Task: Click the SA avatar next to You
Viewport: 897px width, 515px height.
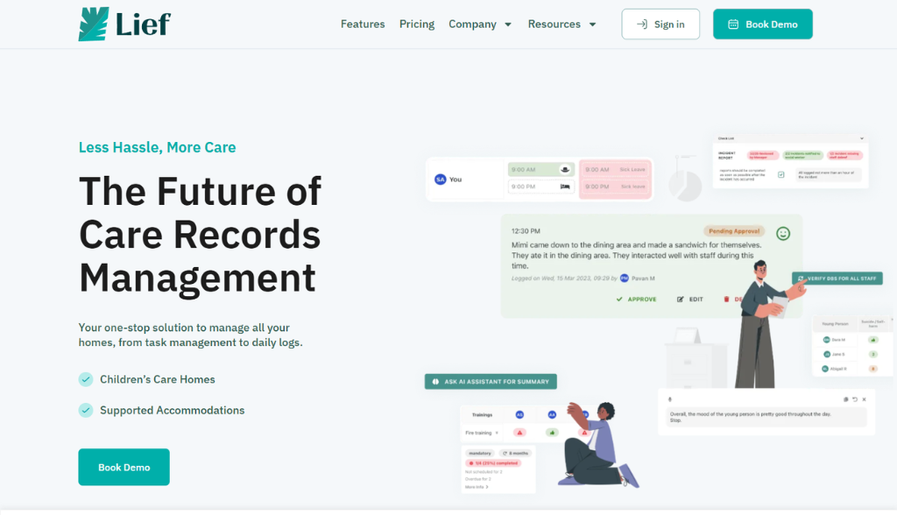Action: click(440, 180)
